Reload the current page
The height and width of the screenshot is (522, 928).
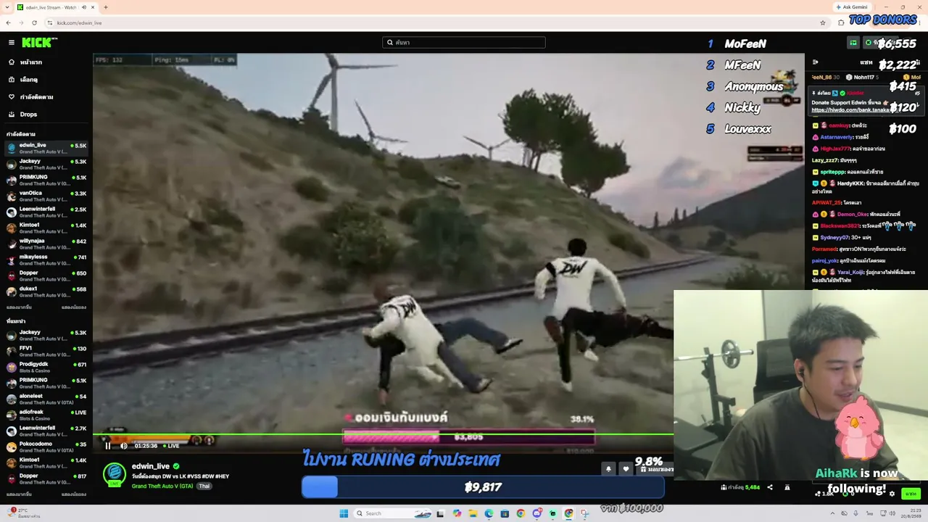[34, 22]
